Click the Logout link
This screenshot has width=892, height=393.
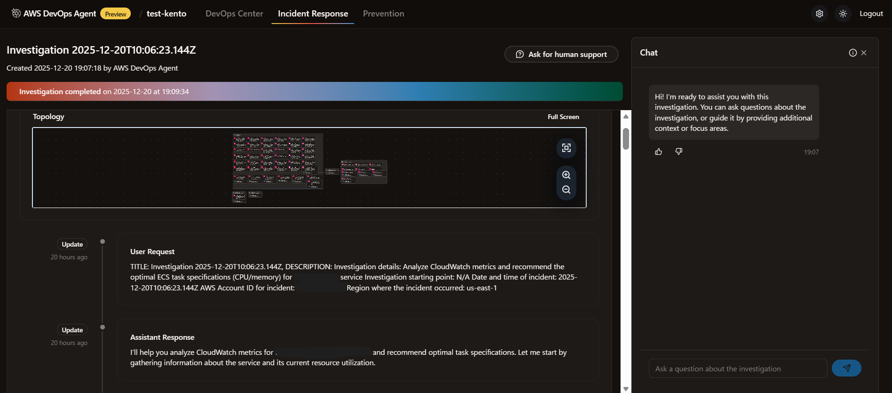point(871,14)
